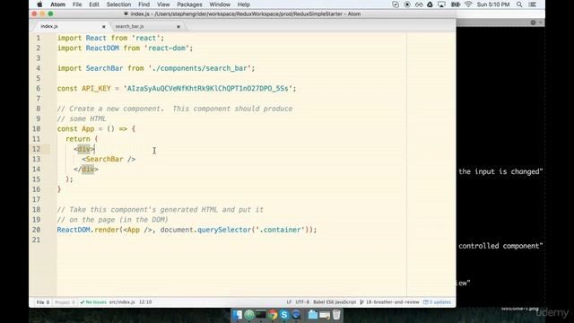574x323 pixels.
Task: Click the battery status icon
Action: [x=456, y=4]
